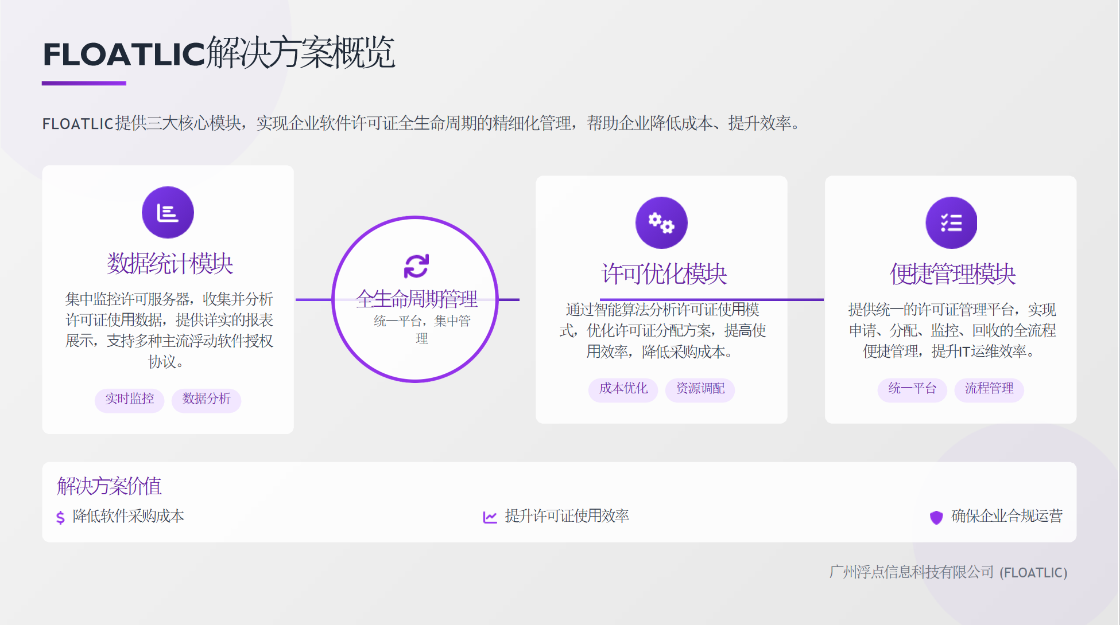Select the 数据分析 tag
This screenshot has height=625, width=1120.
(x=206, y=399)
